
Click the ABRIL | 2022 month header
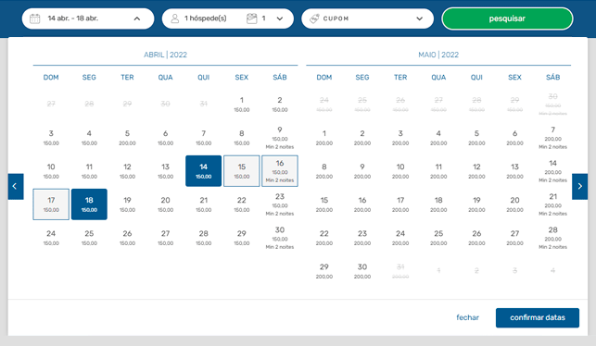tap(165, 55)
